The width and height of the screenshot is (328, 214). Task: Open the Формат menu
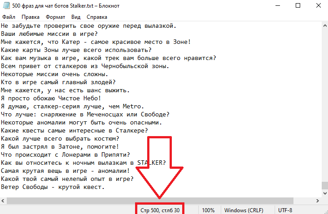[x=56, y=17]
